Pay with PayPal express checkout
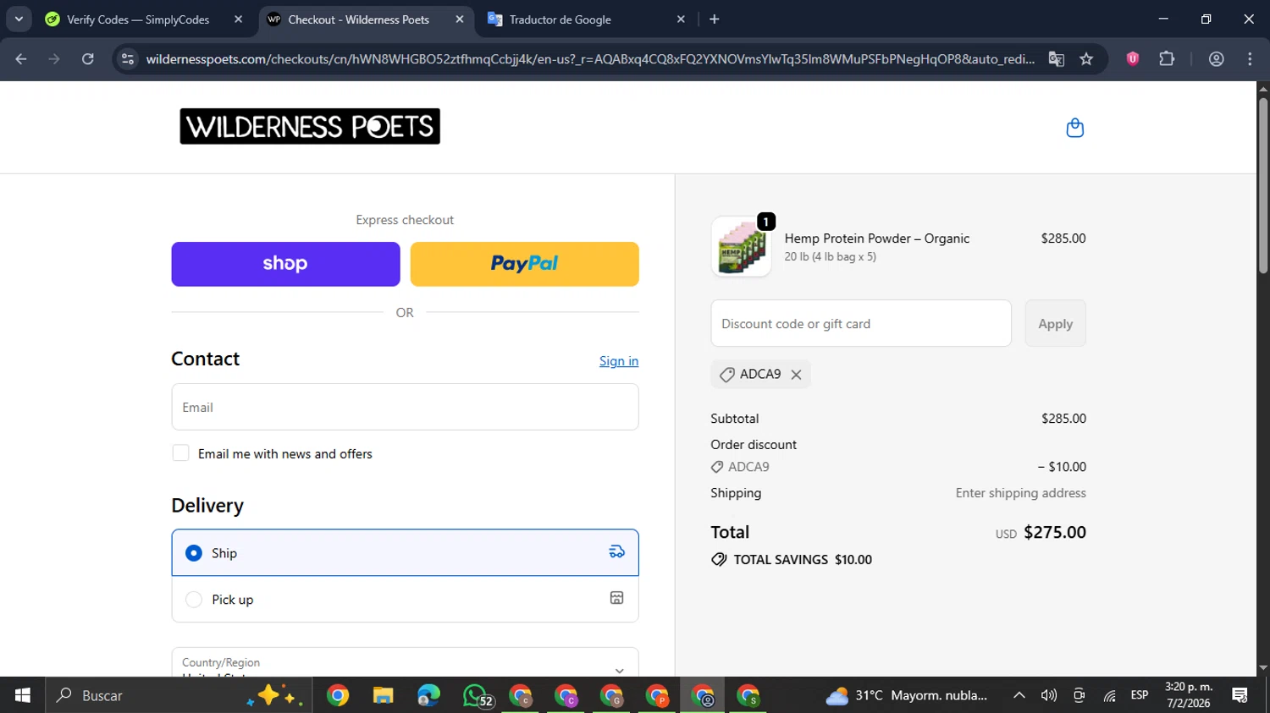This screenshot has width=1270, height=713. [x=524, y=264]
